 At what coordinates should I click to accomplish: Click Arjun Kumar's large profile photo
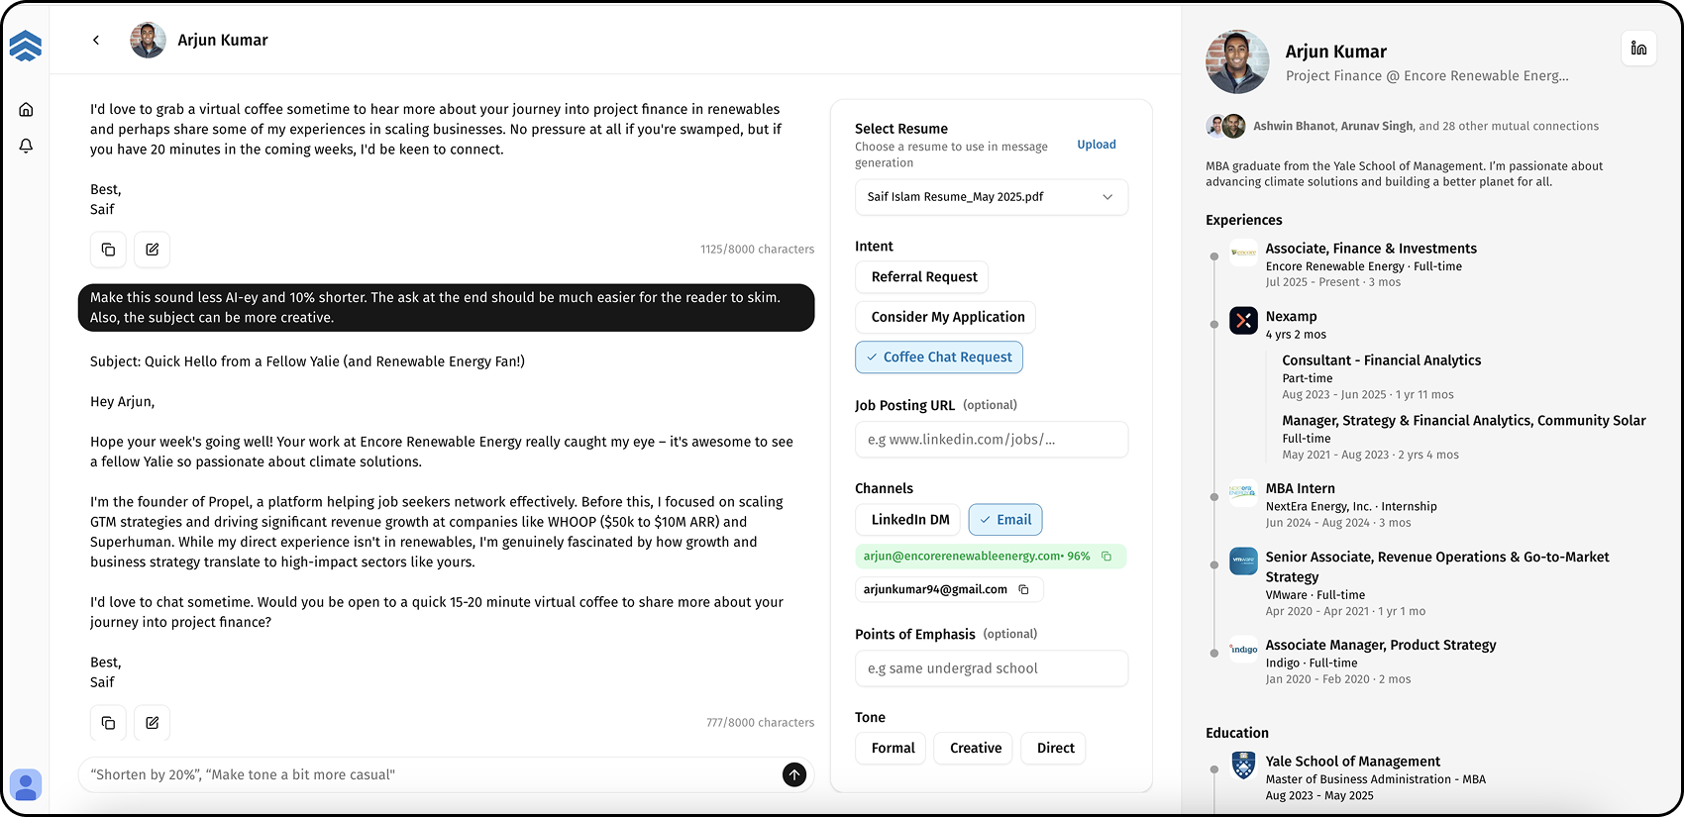[x=1237, y=61]
